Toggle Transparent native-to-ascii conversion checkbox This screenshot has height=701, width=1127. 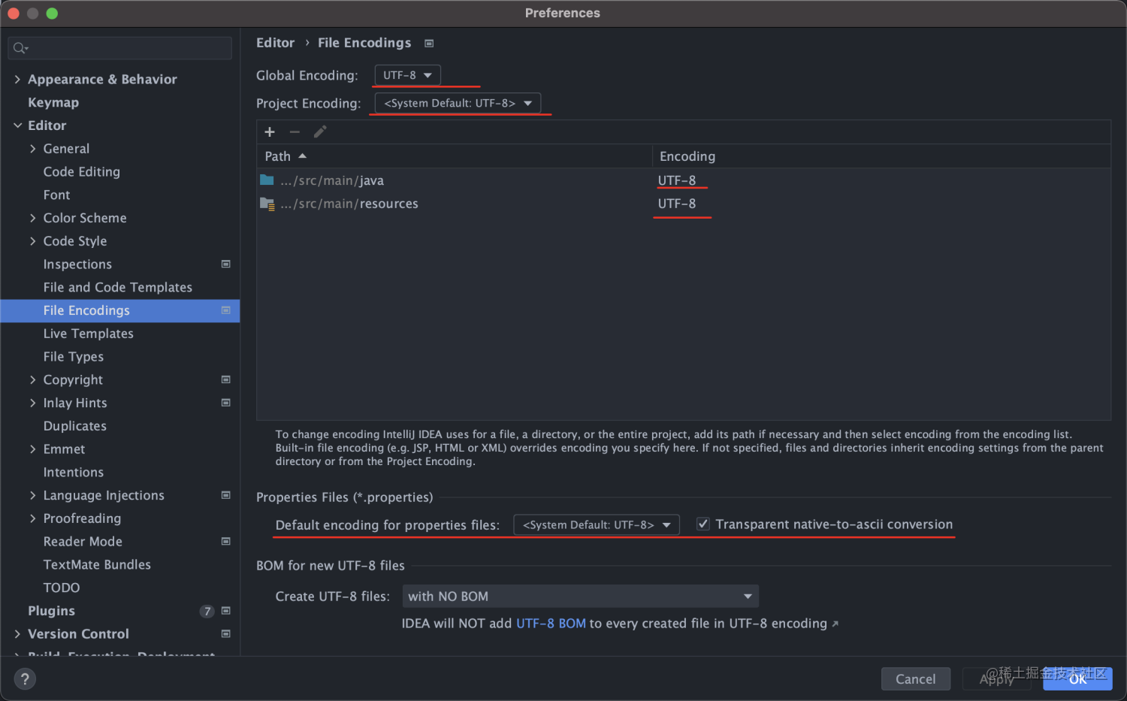pos(703,524)
